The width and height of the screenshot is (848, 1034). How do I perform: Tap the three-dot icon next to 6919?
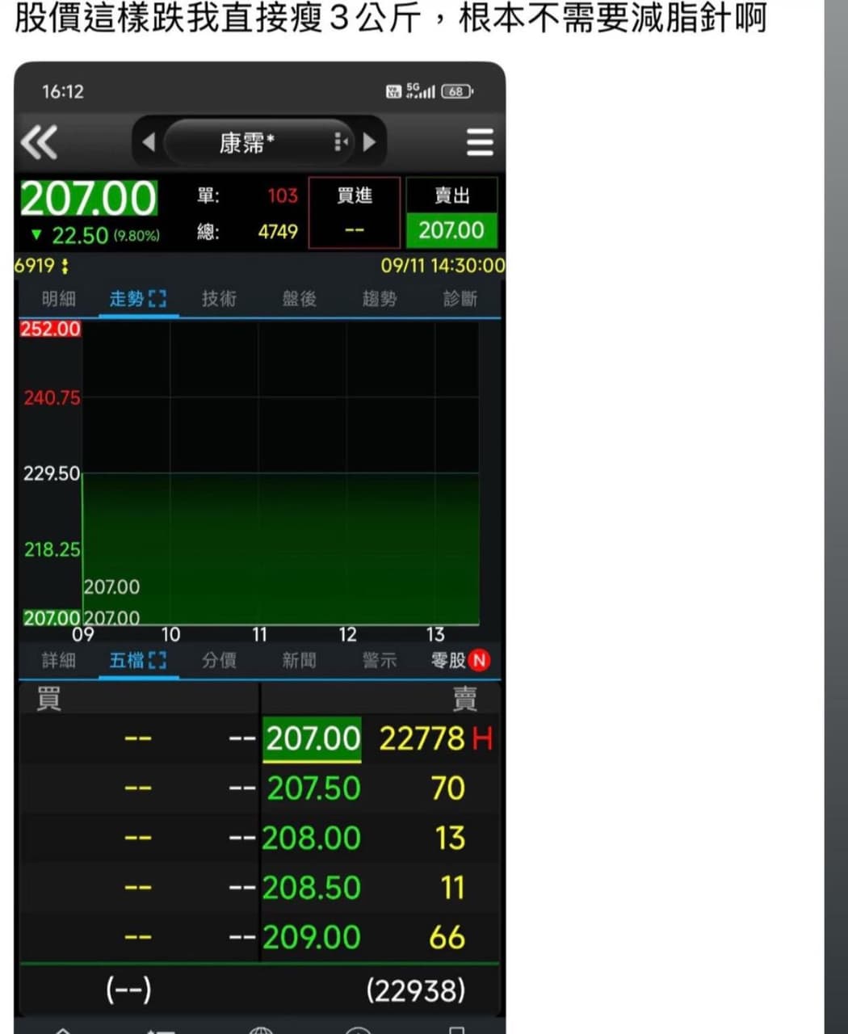pos(65,266)
